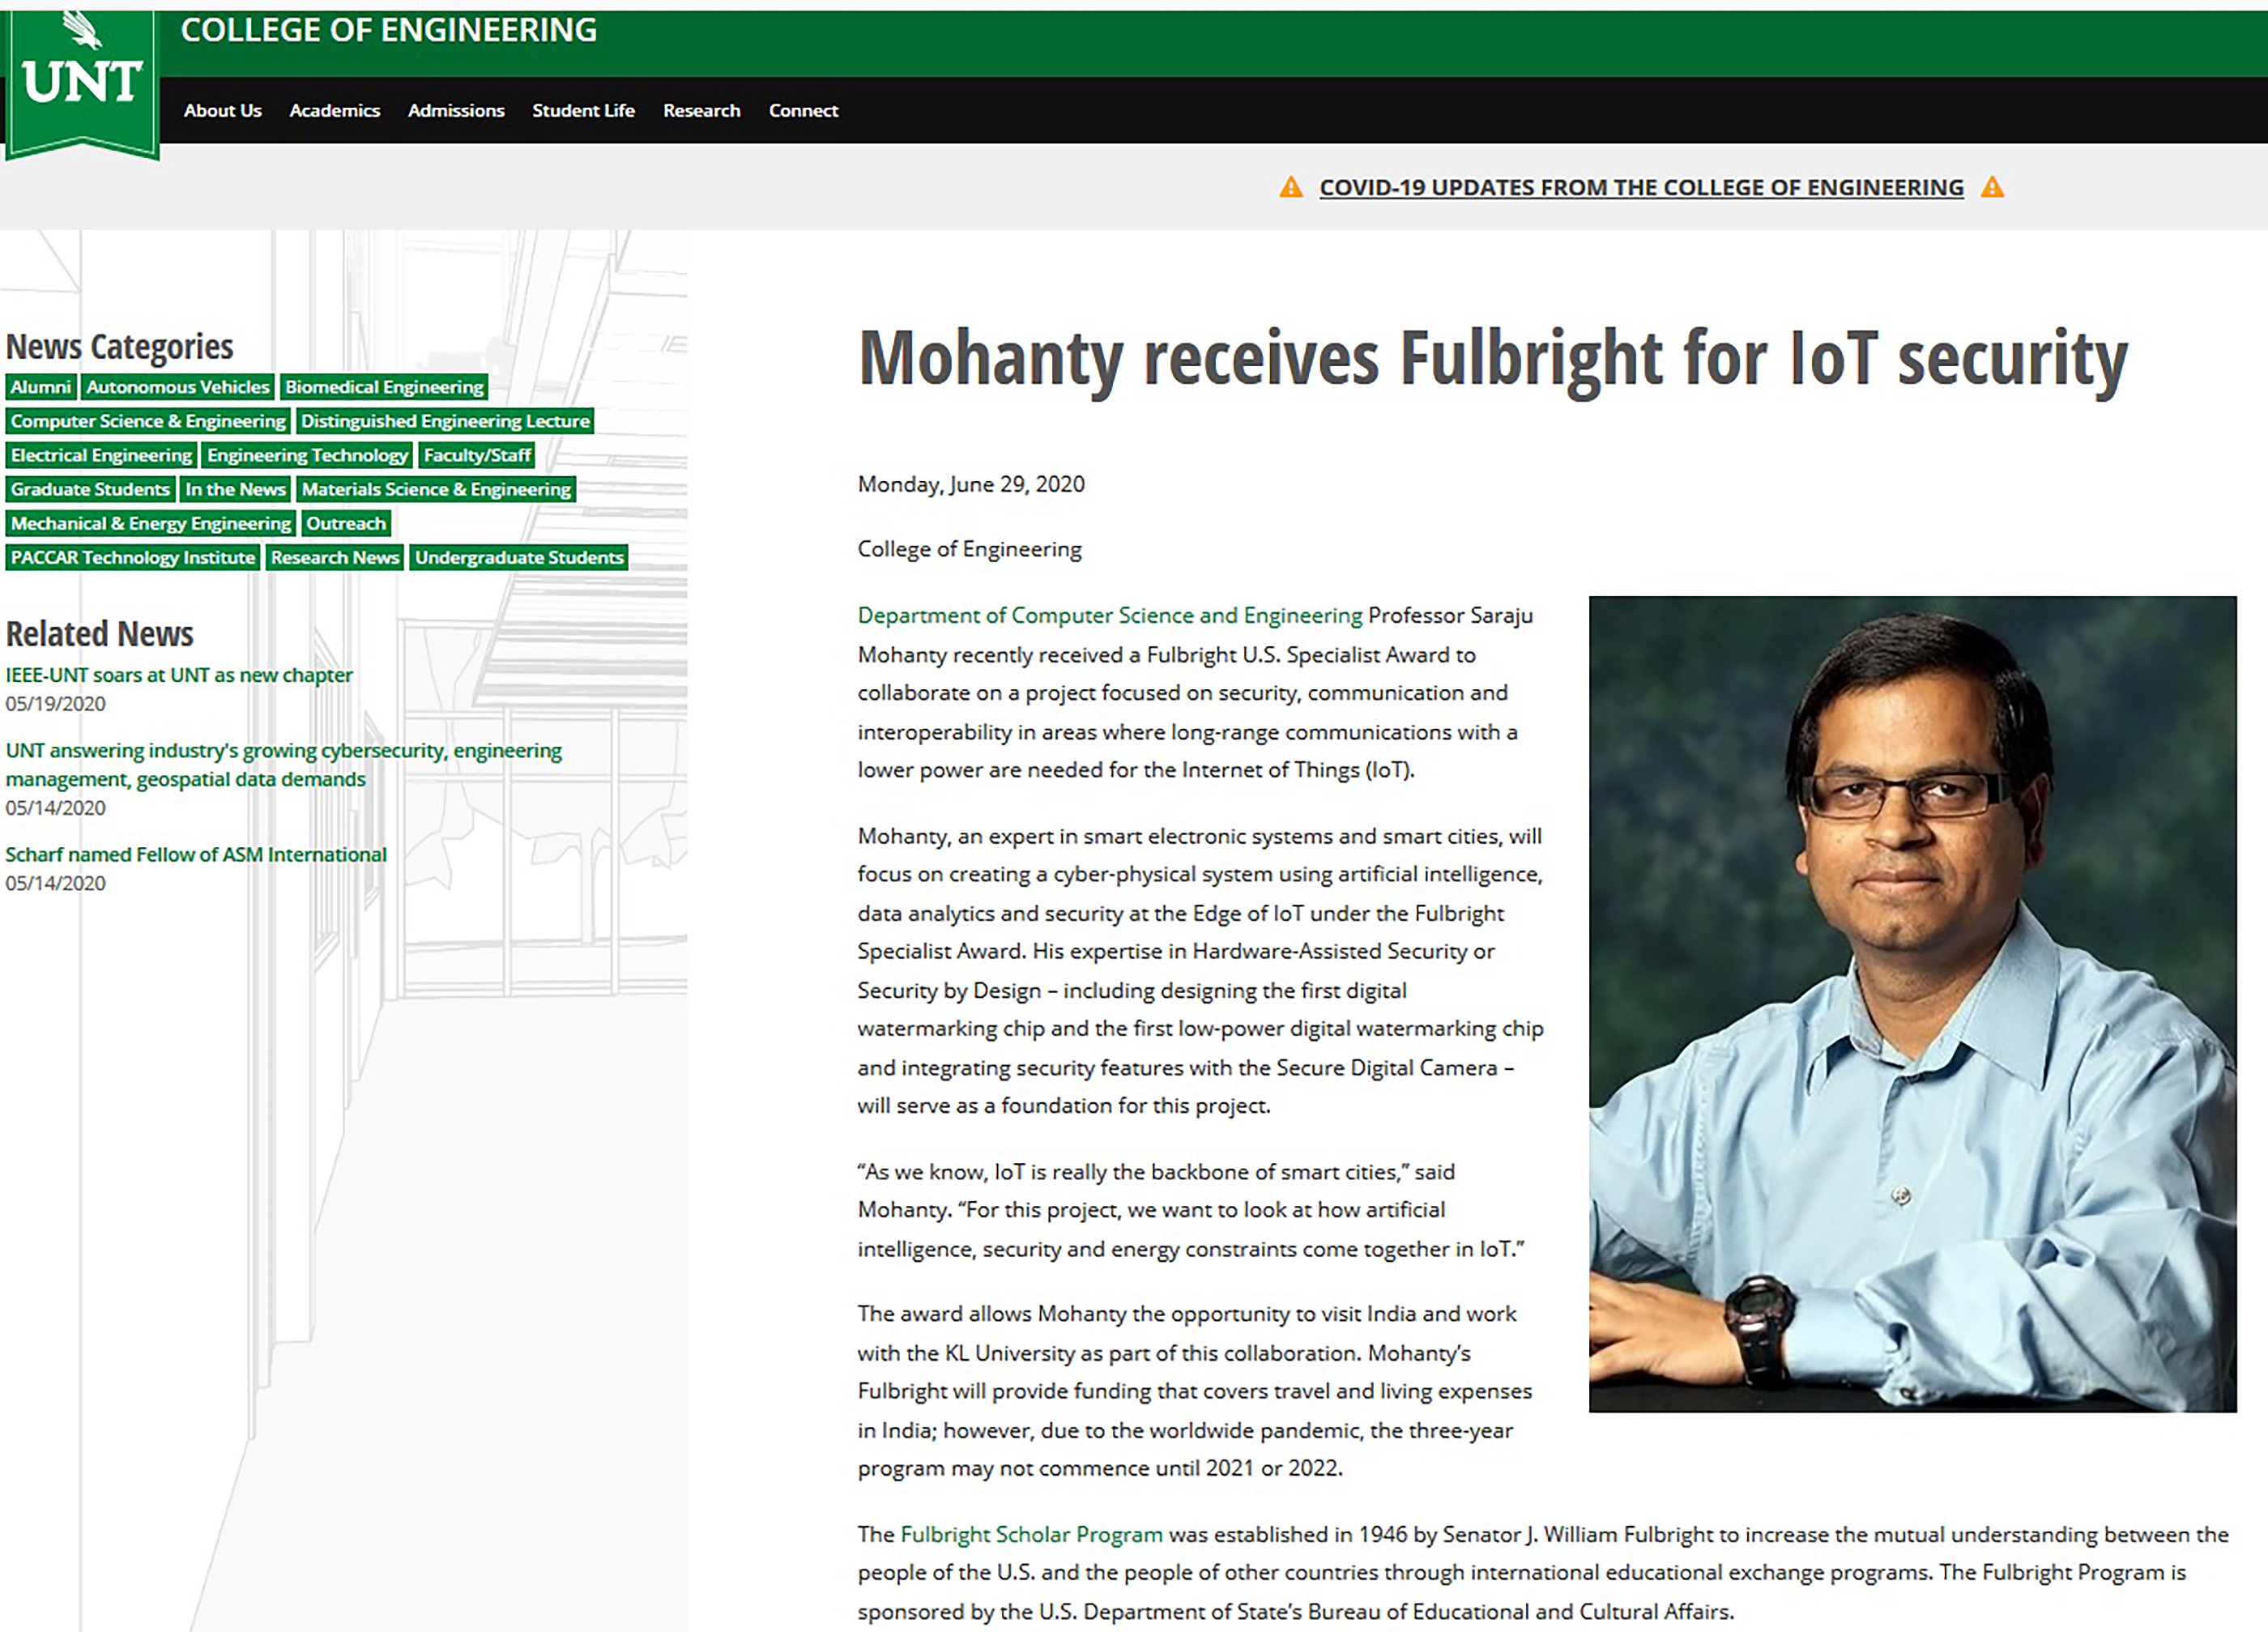This screenshot has width=2268, height=1632.
Task: Follow Department of Computer Science and Engineering link
Action: point(1110,616)
